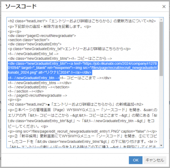Image resolution: width=170 pixels, height=168 pixels.
Task: Click the h2 headLine2 line
Action: (76, 104)
